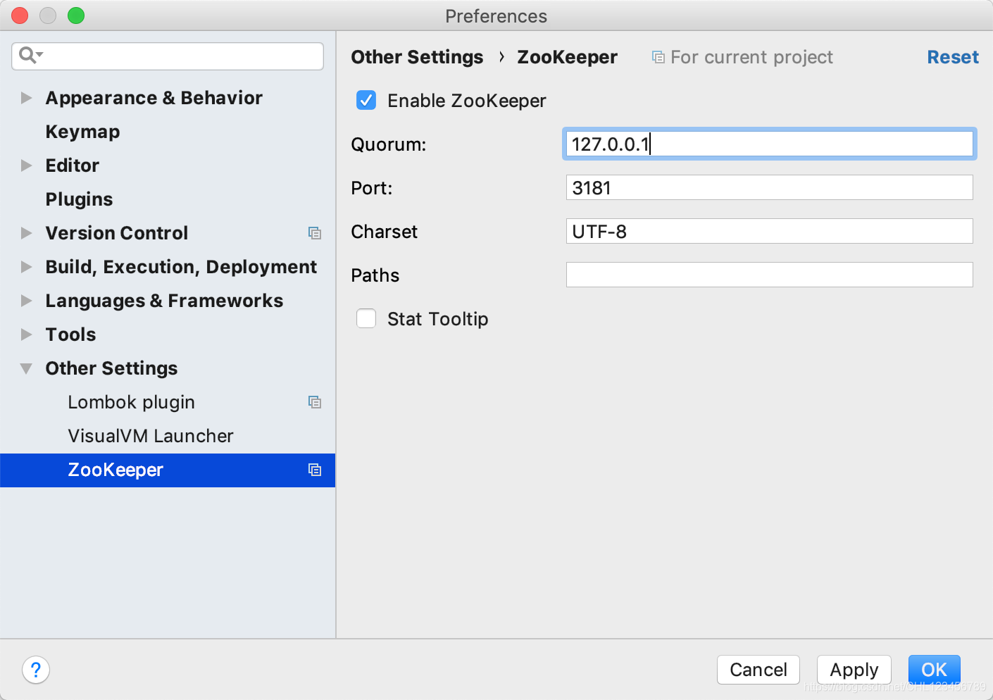The height and width of the screenshot is (700, 993).
Task: Select Other Settings category label
Action: 111,368
